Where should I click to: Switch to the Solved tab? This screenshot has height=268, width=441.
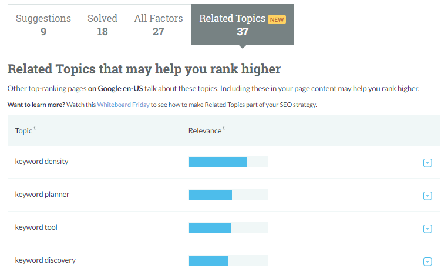102,25
